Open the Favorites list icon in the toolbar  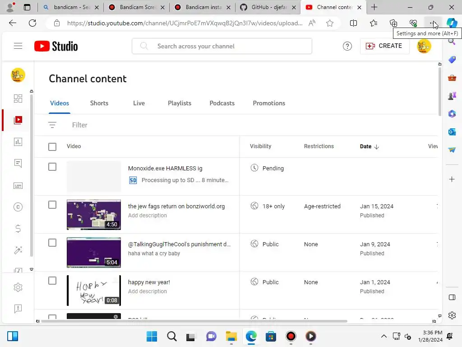pyautogui.click(x=373, y=23)
